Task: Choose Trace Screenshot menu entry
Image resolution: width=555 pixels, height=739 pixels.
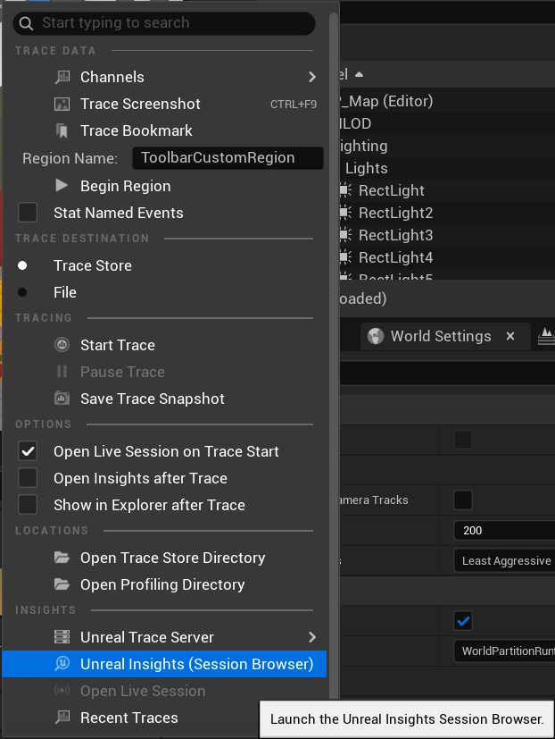Action: pyautogui.click(x=164, y=104)
